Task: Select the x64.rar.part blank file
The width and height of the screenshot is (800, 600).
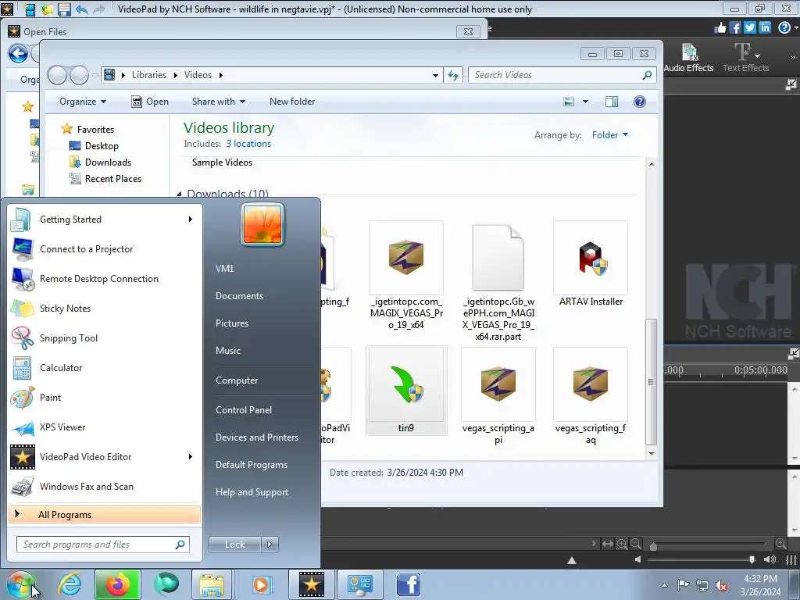Action: tap(498, 282)
